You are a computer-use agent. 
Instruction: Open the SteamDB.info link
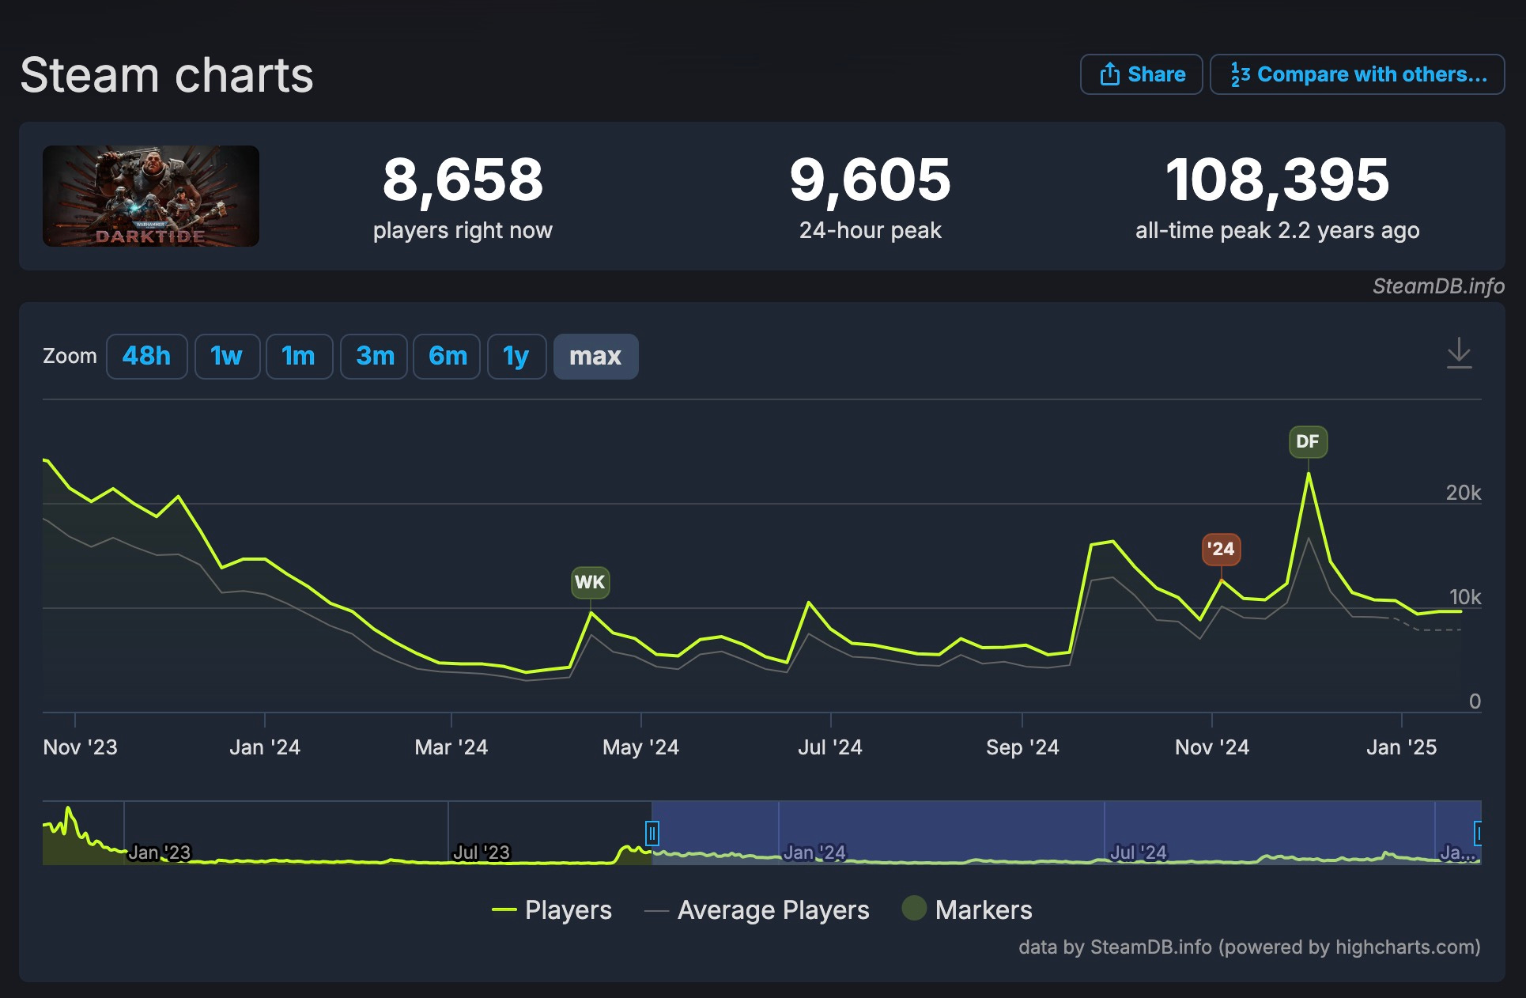click(x=1437, y=286)
